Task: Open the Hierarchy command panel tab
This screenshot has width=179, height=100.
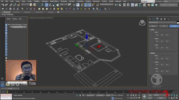Action: pos(157,19)
